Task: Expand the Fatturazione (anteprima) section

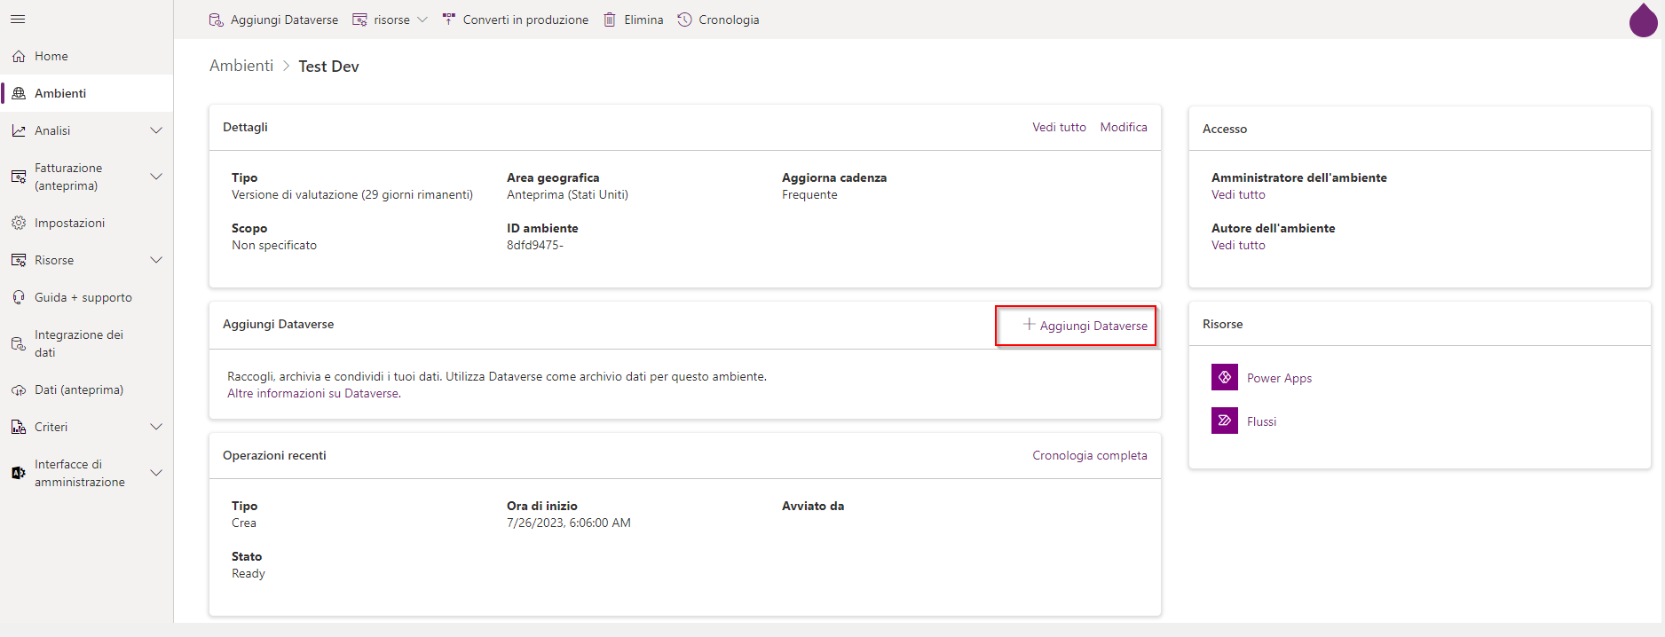Action: (156, 177)
